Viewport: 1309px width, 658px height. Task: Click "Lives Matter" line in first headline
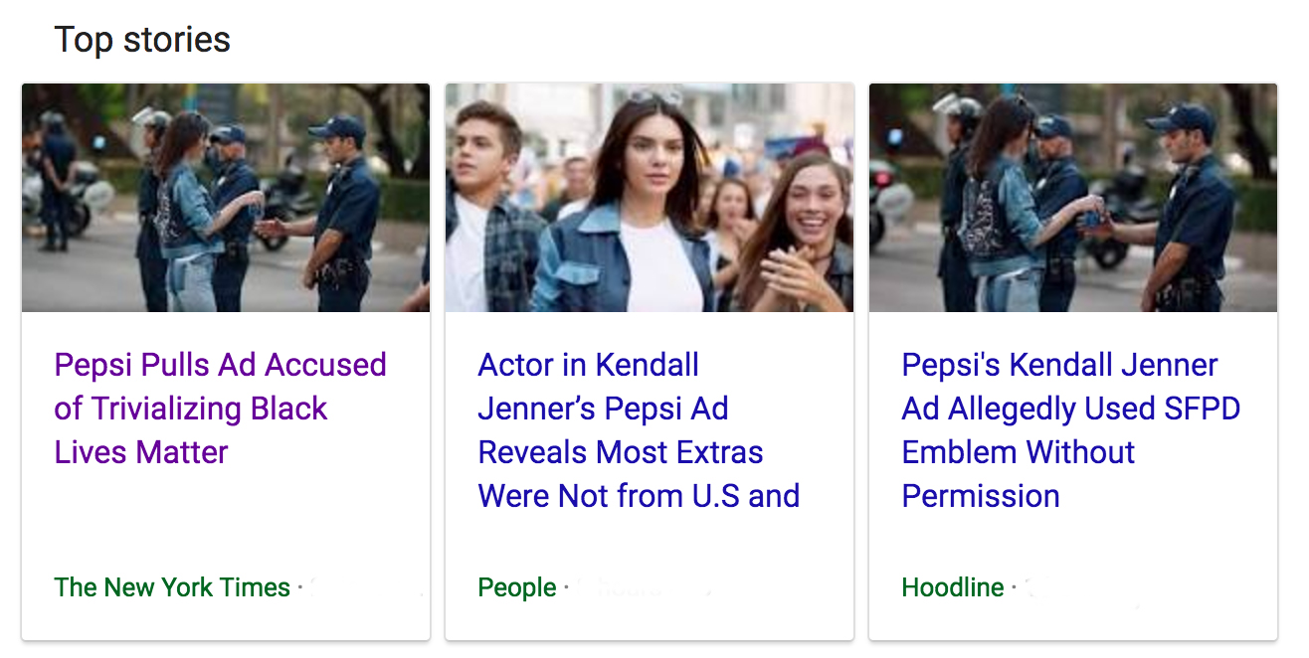pyautogui.click(x=141, y=452)
